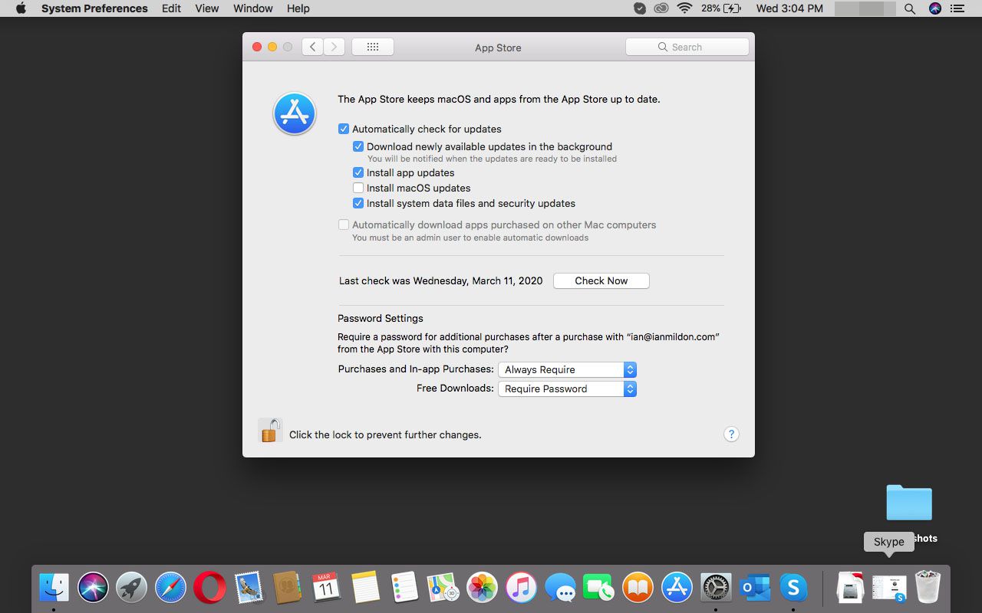
Task: Click the Spotlight search magnifier in menu bar
Action: [x=910, y=8]
